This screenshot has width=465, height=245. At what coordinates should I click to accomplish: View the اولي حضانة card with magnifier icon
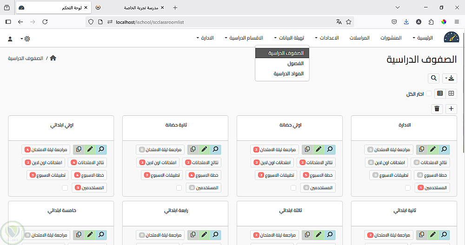pyautogui.click(x=330, y=149)
